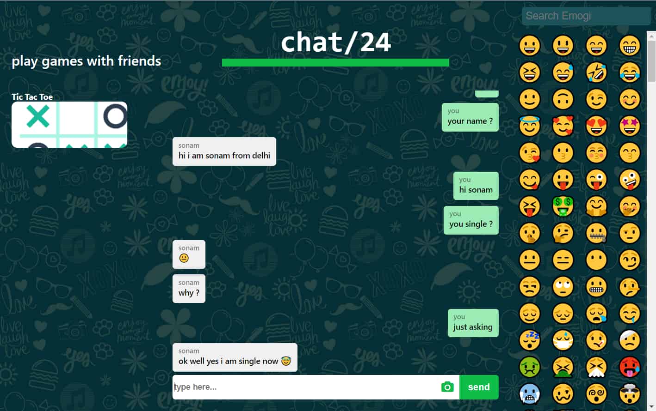The image size is (656, 411).
Task: Click the 'play games with friends' heading
Action: pos(87,61)
